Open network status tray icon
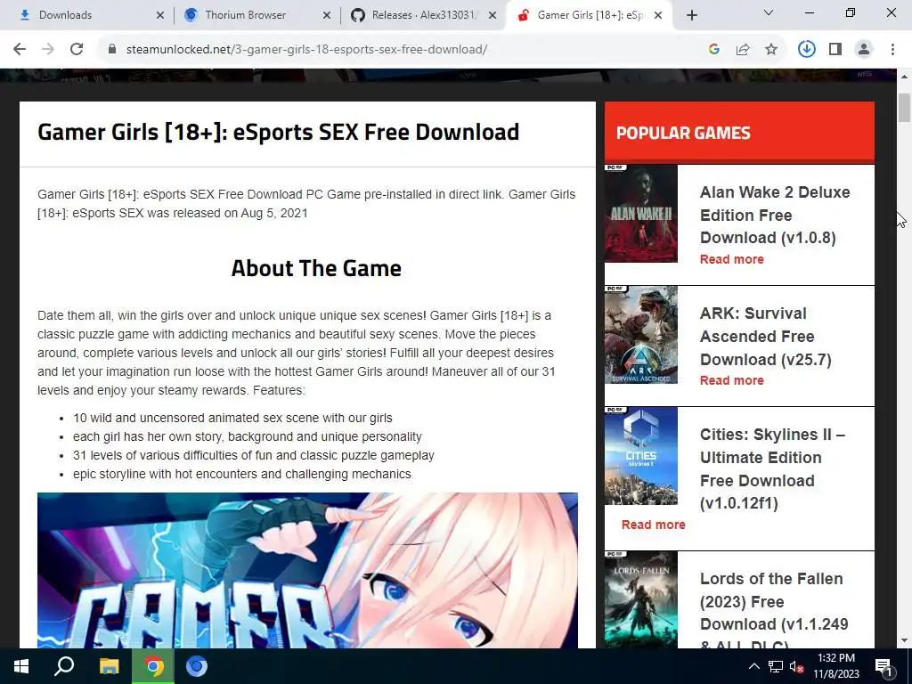Image resolution: width=912 pixels, height=684 pixels. point(776,666)
